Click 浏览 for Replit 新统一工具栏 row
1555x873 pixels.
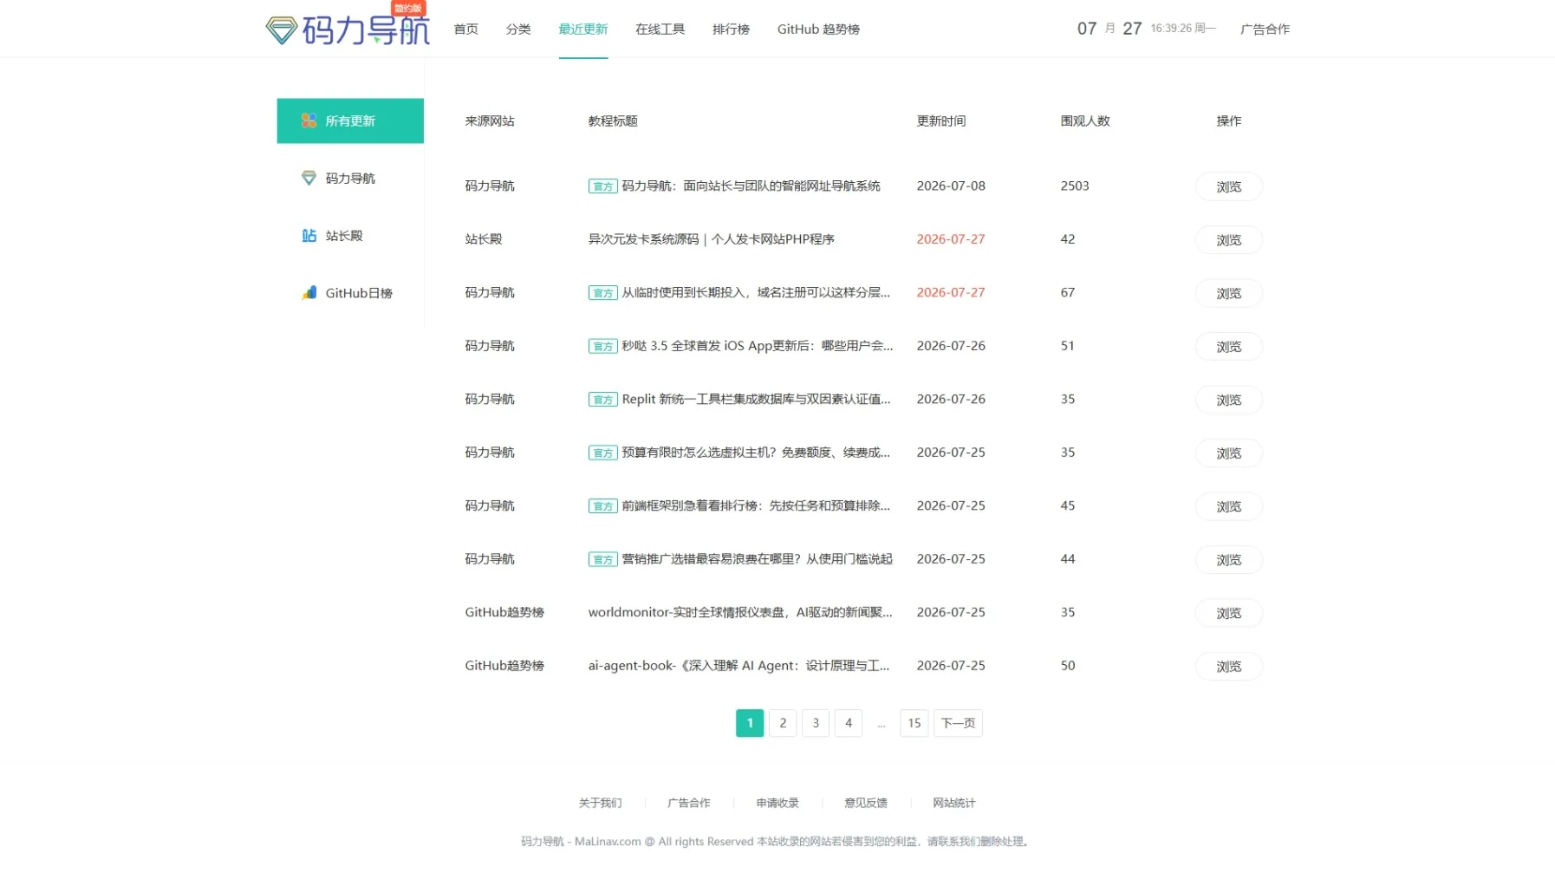click(1228, 400)
